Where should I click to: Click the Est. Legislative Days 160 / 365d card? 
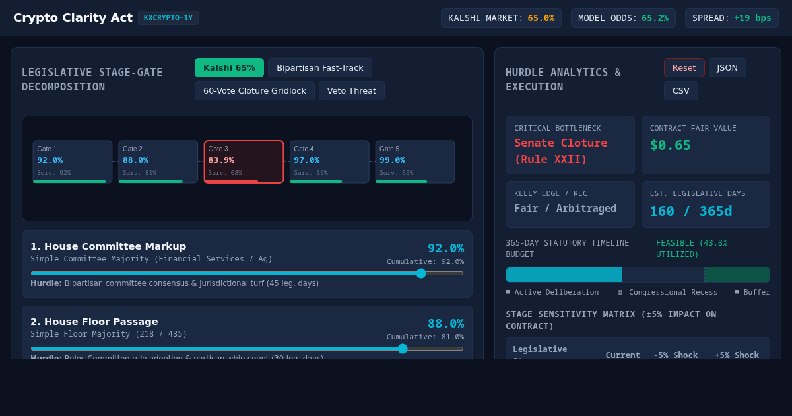[706, 205]
